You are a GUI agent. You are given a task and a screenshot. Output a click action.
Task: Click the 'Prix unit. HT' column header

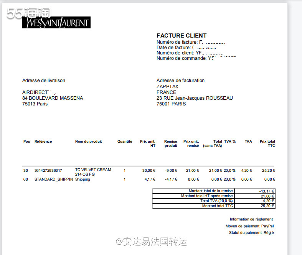tap(147, 143)
